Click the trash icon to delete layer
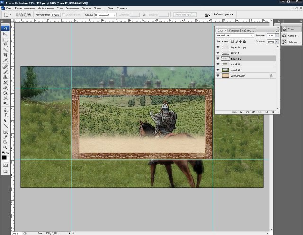 click(273, 112)
